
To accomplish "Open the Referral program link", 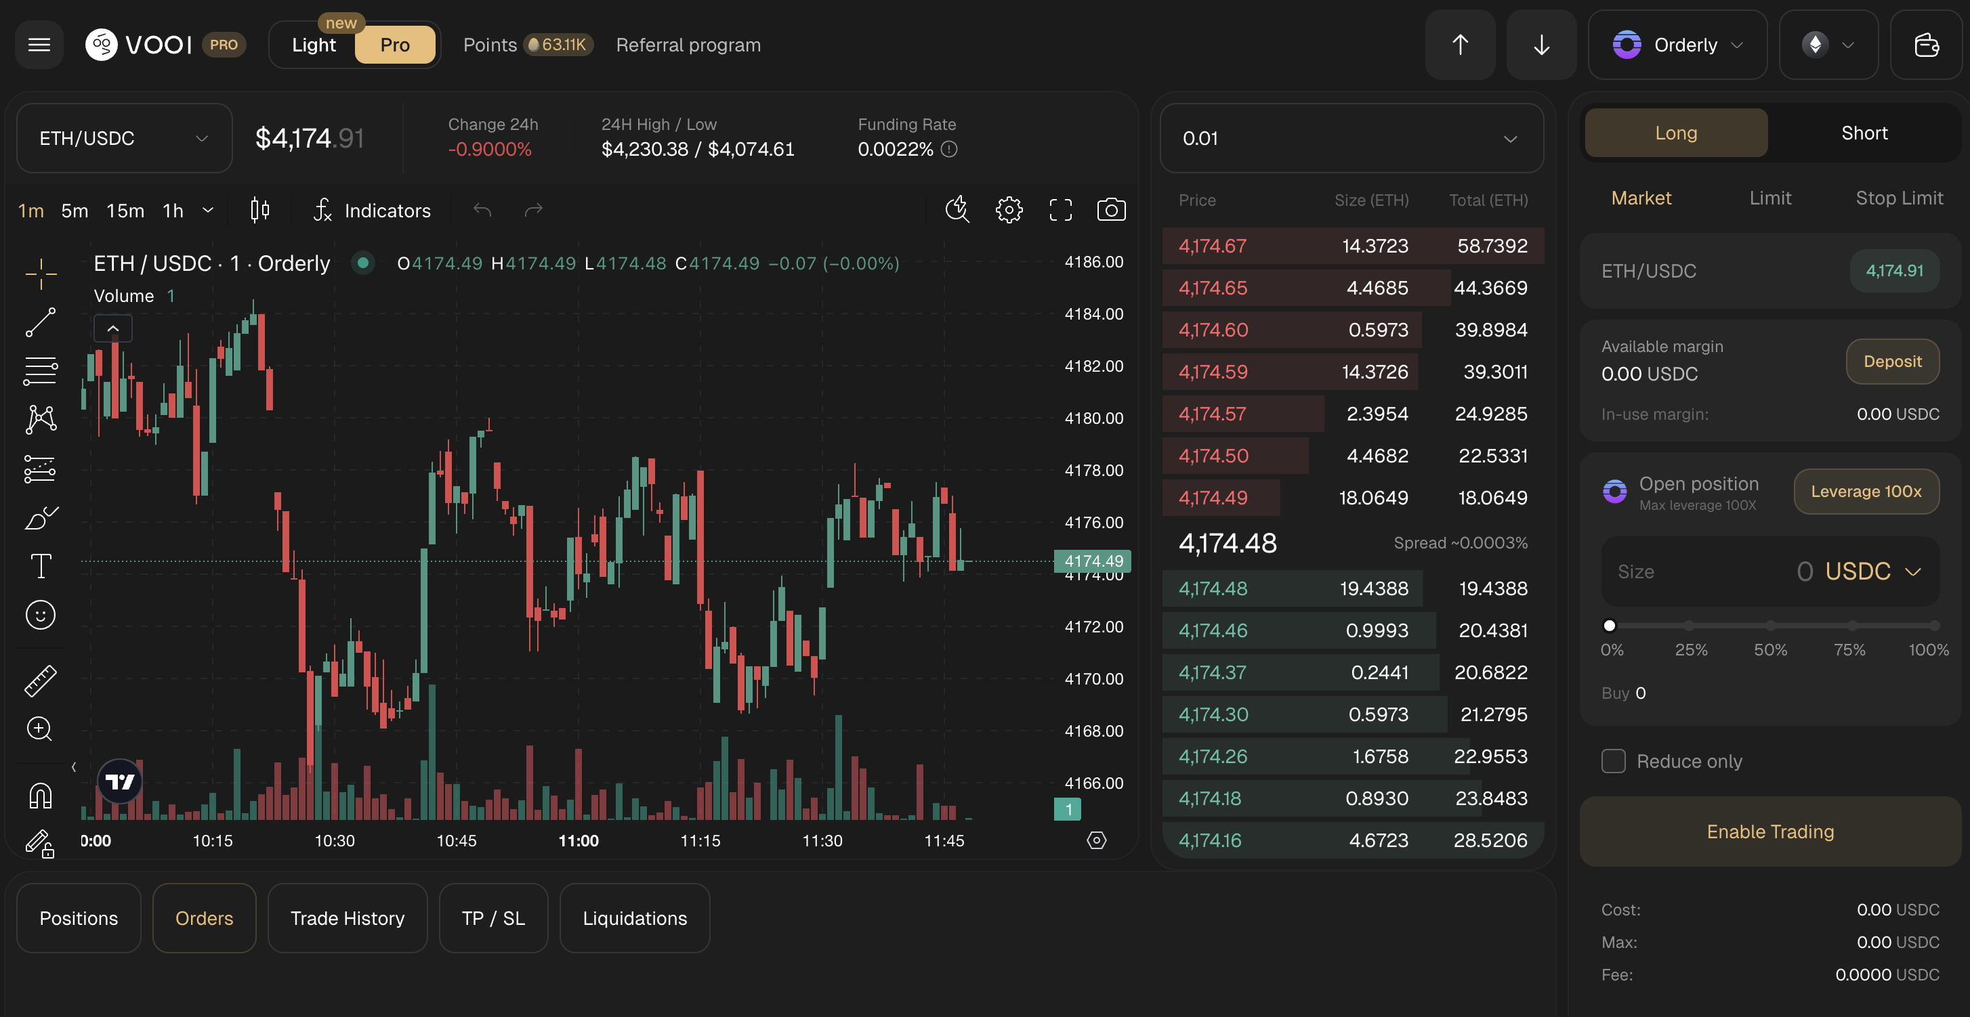I will click(688, 45).
